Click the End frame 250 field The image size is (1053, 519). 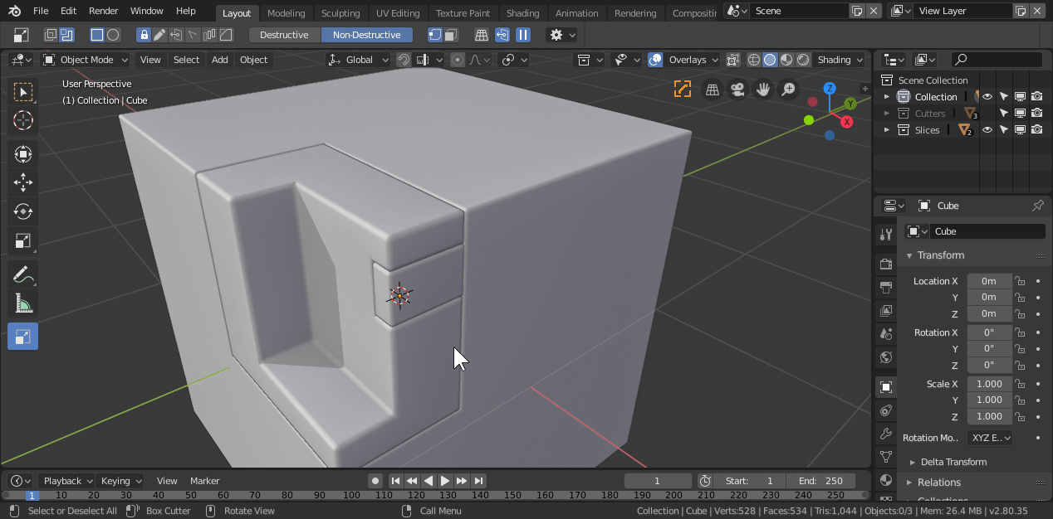[x=821, y=481]
